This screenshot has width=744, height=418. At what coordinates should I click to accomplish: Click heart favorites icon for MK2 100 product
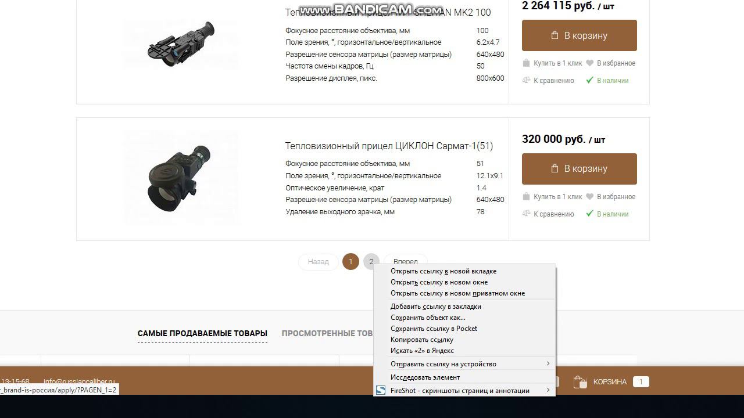[x=589, y=63]
